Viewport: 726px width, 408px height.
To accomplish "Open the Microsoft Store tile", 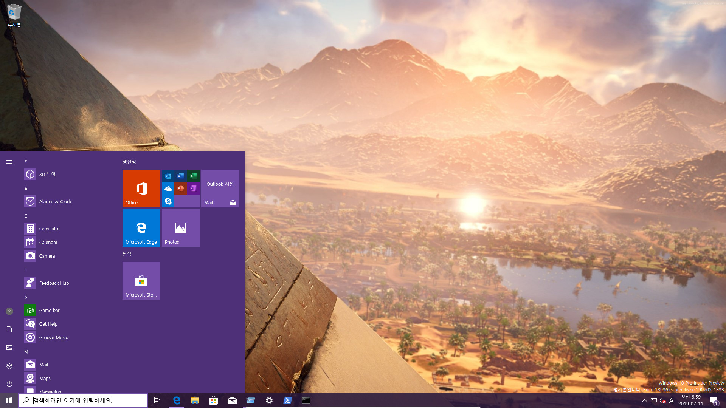I will [141, 281].
